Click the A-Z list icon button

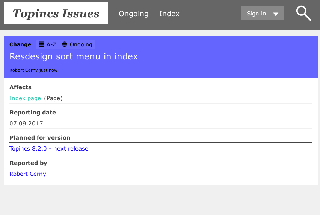pos(48,44)
